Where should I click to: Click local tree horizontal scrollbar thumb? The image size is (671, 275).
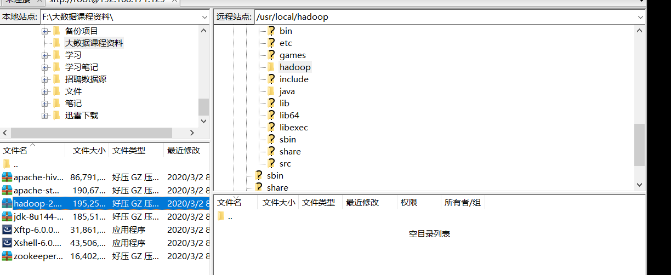coord(92,133)
